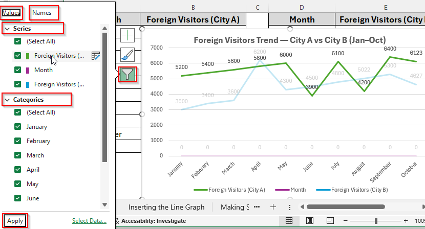Uncheck the March category checkbox
The width and height of the screenshot is (425, 229).
point(17,155)
